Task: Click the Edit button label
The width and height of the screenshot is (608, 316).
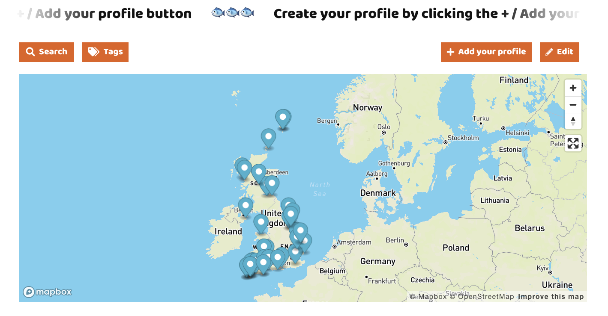Action: pyautogui.click(x=565, y=52)
